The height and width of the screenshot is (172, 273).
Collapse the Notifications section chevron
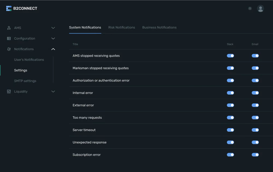[x=53, y=49]
